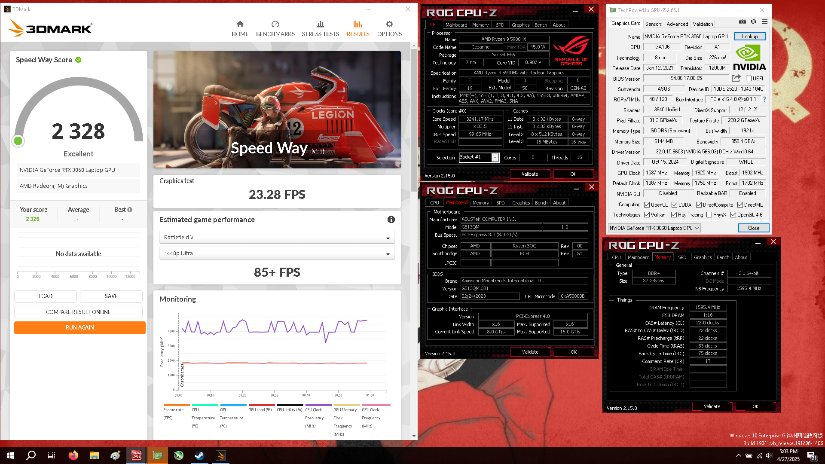This screenshot has height=464, width=825.
Task: Toggle the DirectCompute checkbox in GPU-Z
Action: (x=699, y=205)
